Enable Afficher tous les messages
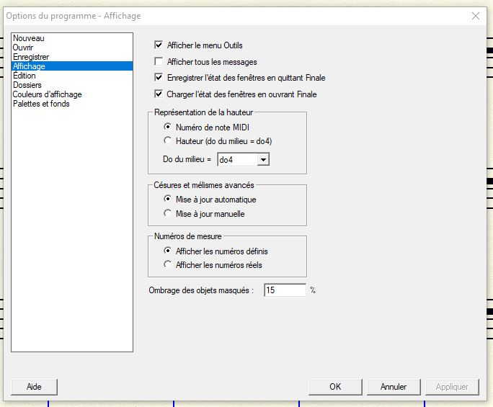The image size is (493, 407). (159, 62)
